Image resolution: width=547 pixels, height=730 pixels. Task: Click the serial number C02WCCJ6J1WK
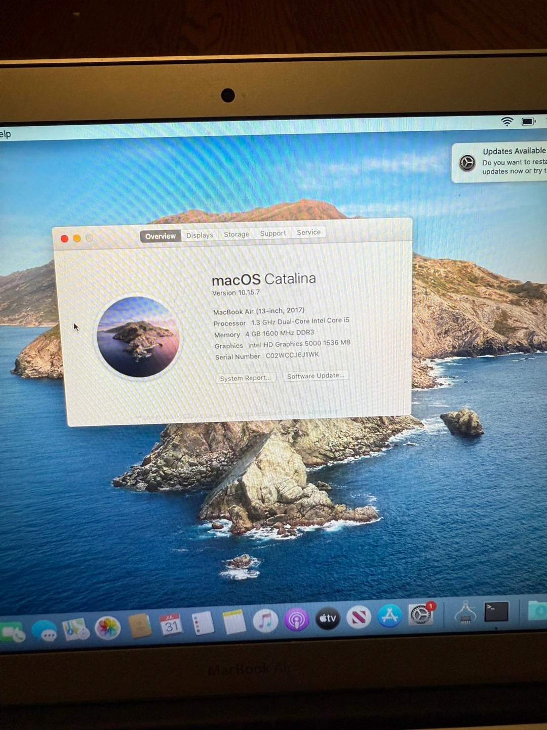tap(292, 355)
